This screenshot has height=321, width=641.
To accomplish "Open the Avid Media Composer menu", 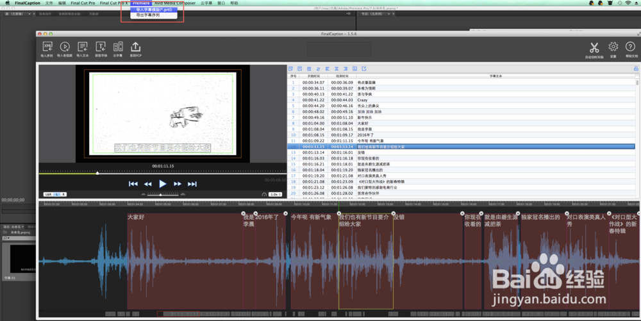I will (175, 3).
